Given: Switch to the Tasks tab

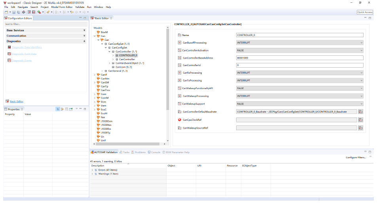Looking at the screenshot, I should click(x=125, y=152).
